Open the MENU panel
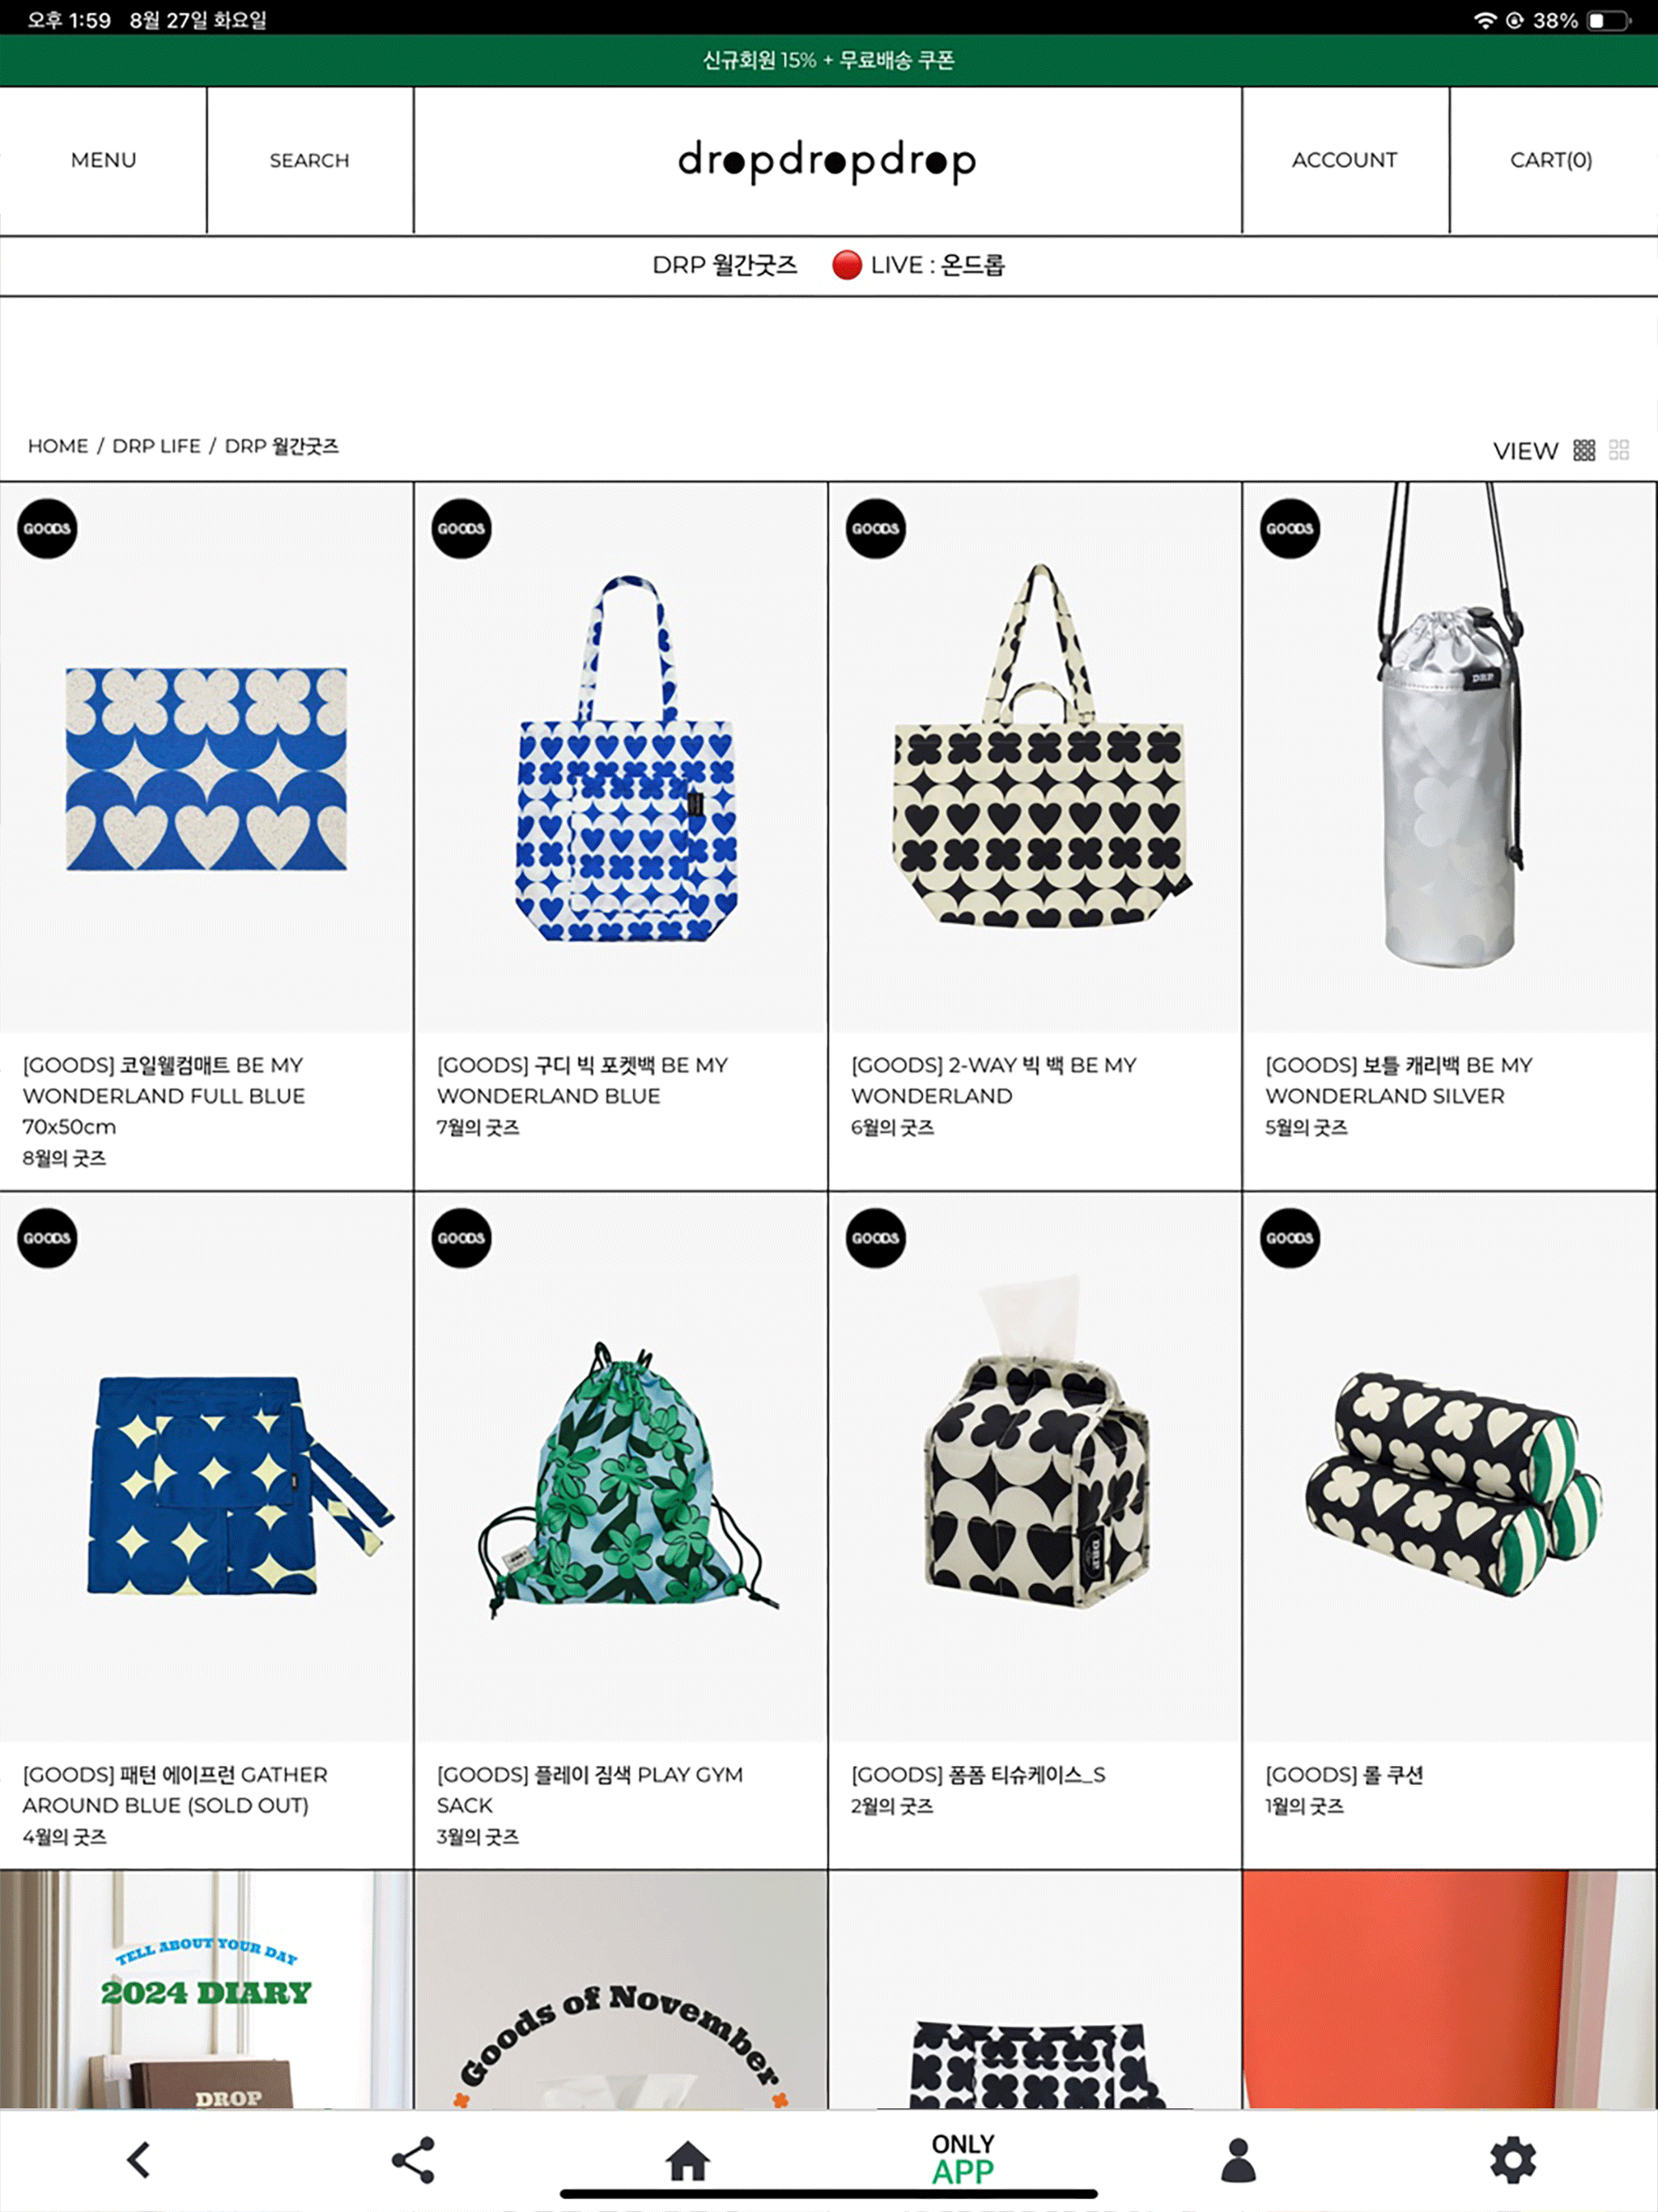Viewport: 1658px width, 2212px height. pos(103,160)
